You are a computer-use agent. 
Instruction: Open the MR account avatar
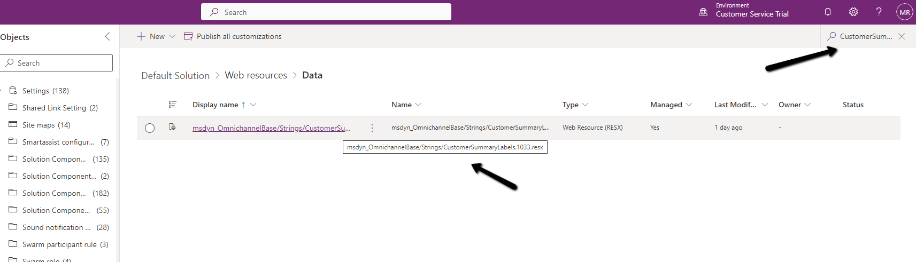click(904, 12)
